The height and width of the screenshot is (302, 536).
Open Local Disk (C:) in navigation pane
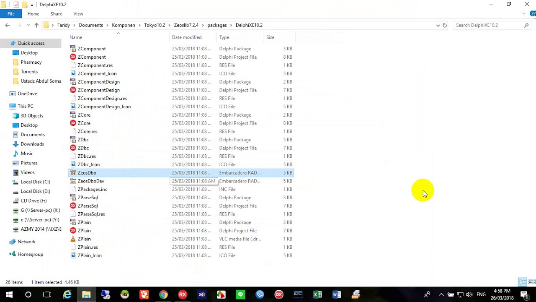tap(35, 182)
